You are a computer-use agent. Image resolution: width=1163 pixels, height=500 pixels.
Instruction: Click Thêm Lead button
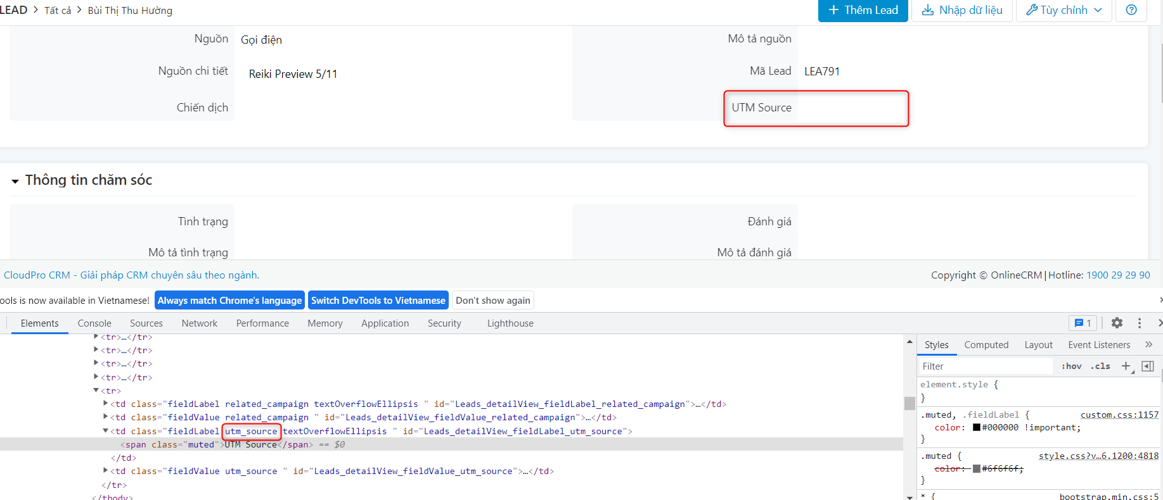click(863, 10)
